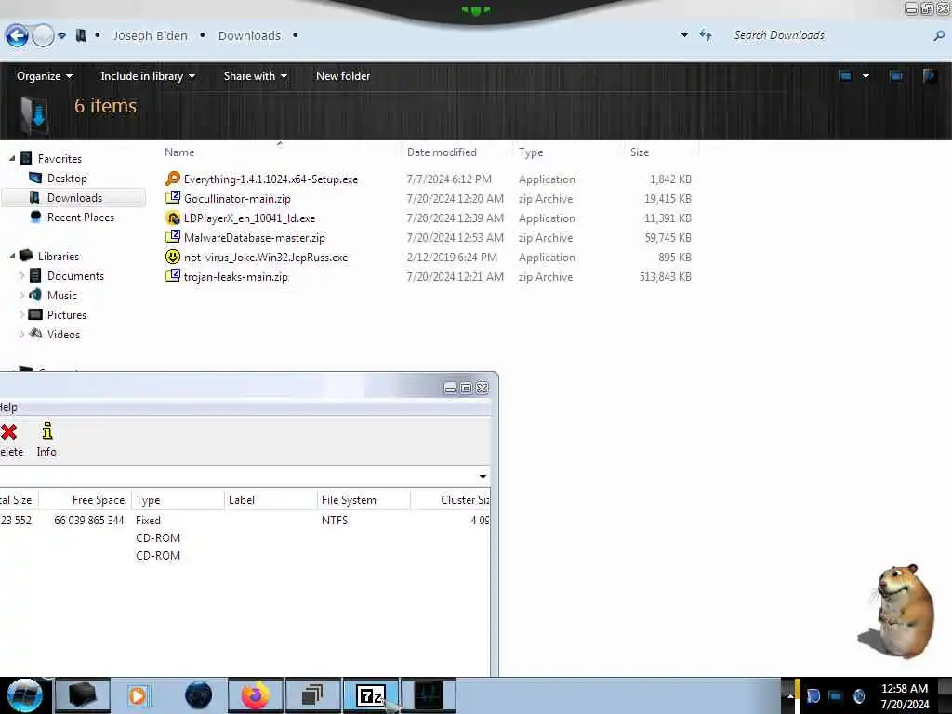
Task: Select Downloads in the address breadcrumb
Action: click(249, 36)
